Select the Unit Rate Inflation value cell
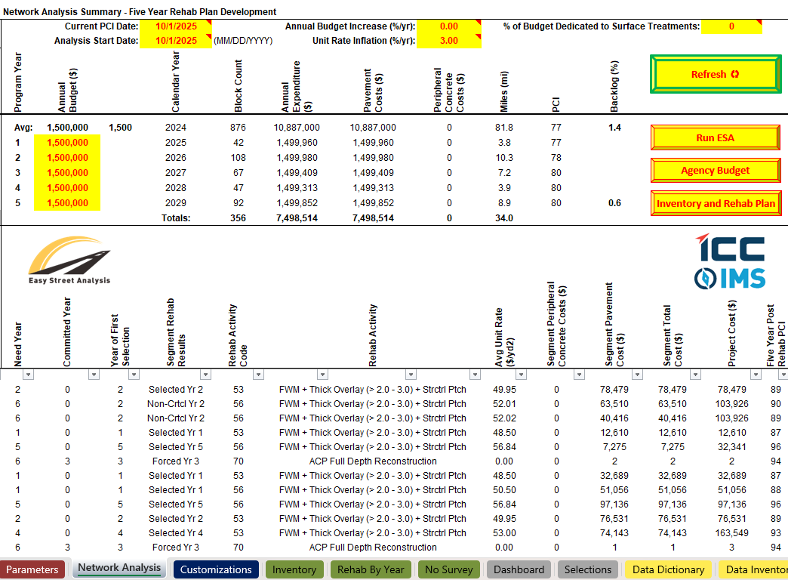788x580 pixels. tap(448, 41)
